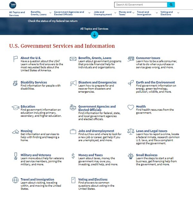Click the lightbulb icon for Small Business

tap(131, 156)
